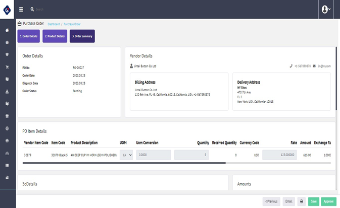This screenshot has height=208, width=340.
Task: Click the Previous button
Action: pos(271,201)
